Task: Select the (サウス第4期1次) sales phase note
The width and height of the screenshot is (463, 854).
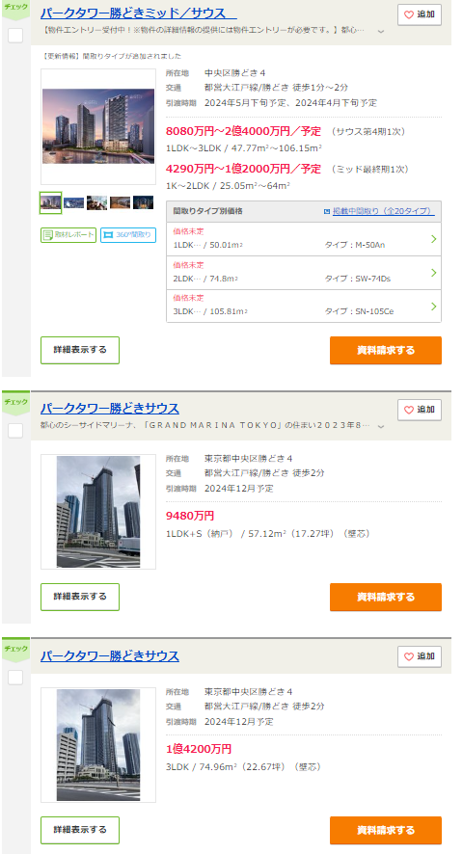Action: tap(368, 132)
